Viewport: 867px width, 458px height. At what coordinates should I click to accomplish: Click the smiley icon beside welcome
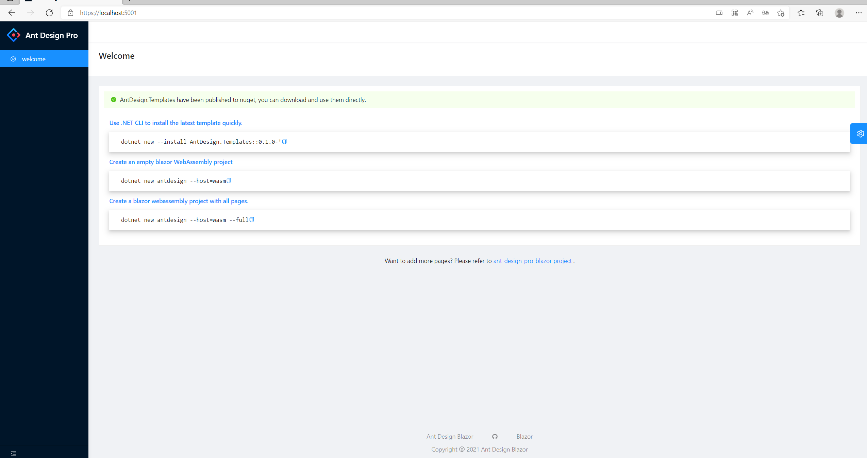[x=13, y=59]
